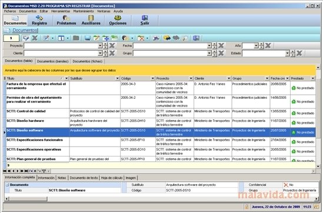Clear the Cliente filter with its X
Viewport: 323px width, 213px height.
pyautogui.click(x=112, y=54)
